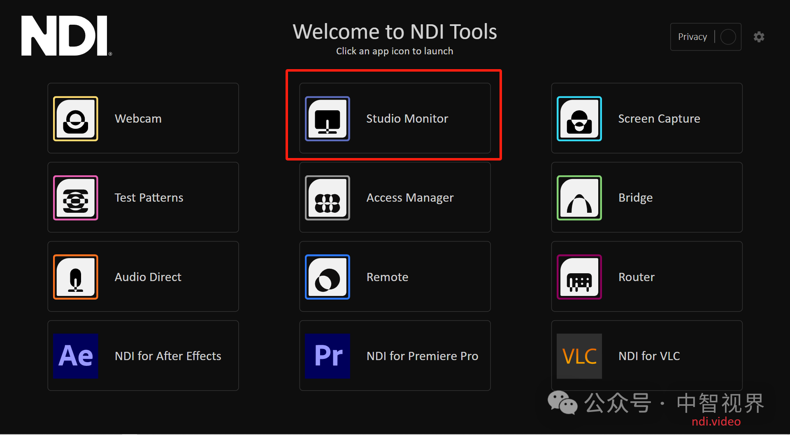Launch NDI for Premiere Pro
Image resolution: width=790 pixels, height=435 pixels.
[x=394, y=356]
